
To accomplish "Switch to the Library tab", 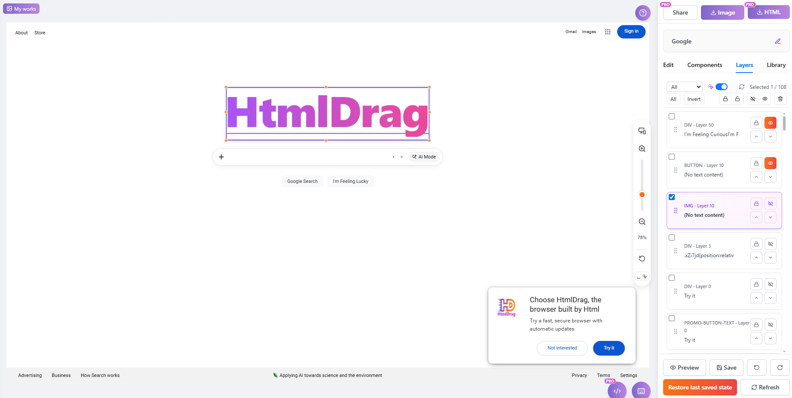I will 776,65.
